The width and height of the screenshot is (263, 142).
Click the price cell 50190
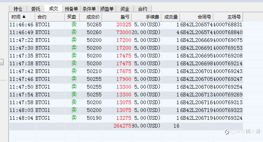94,118
